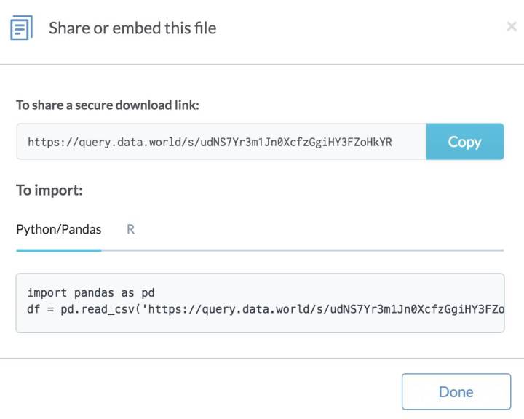Click the 'import pandas as pd' code line
Viewport: 524px width, 419px height.
pos(91,292)
